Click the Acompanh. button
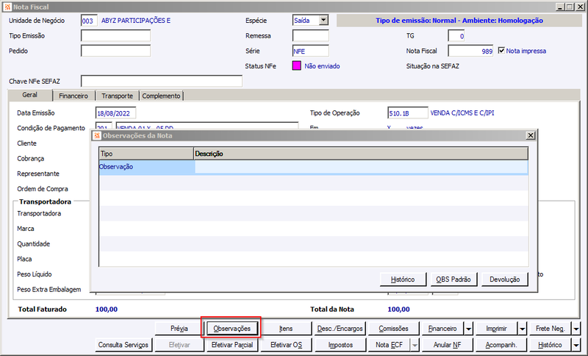Viewport: 588px width, 356px height. pyautogui.click(x=501, y=345)
